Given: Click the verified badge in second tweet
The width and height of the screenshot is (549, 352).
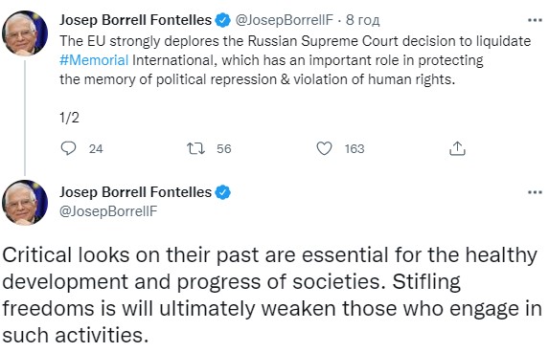Looking at the screenshot, I should click(222, 192).
